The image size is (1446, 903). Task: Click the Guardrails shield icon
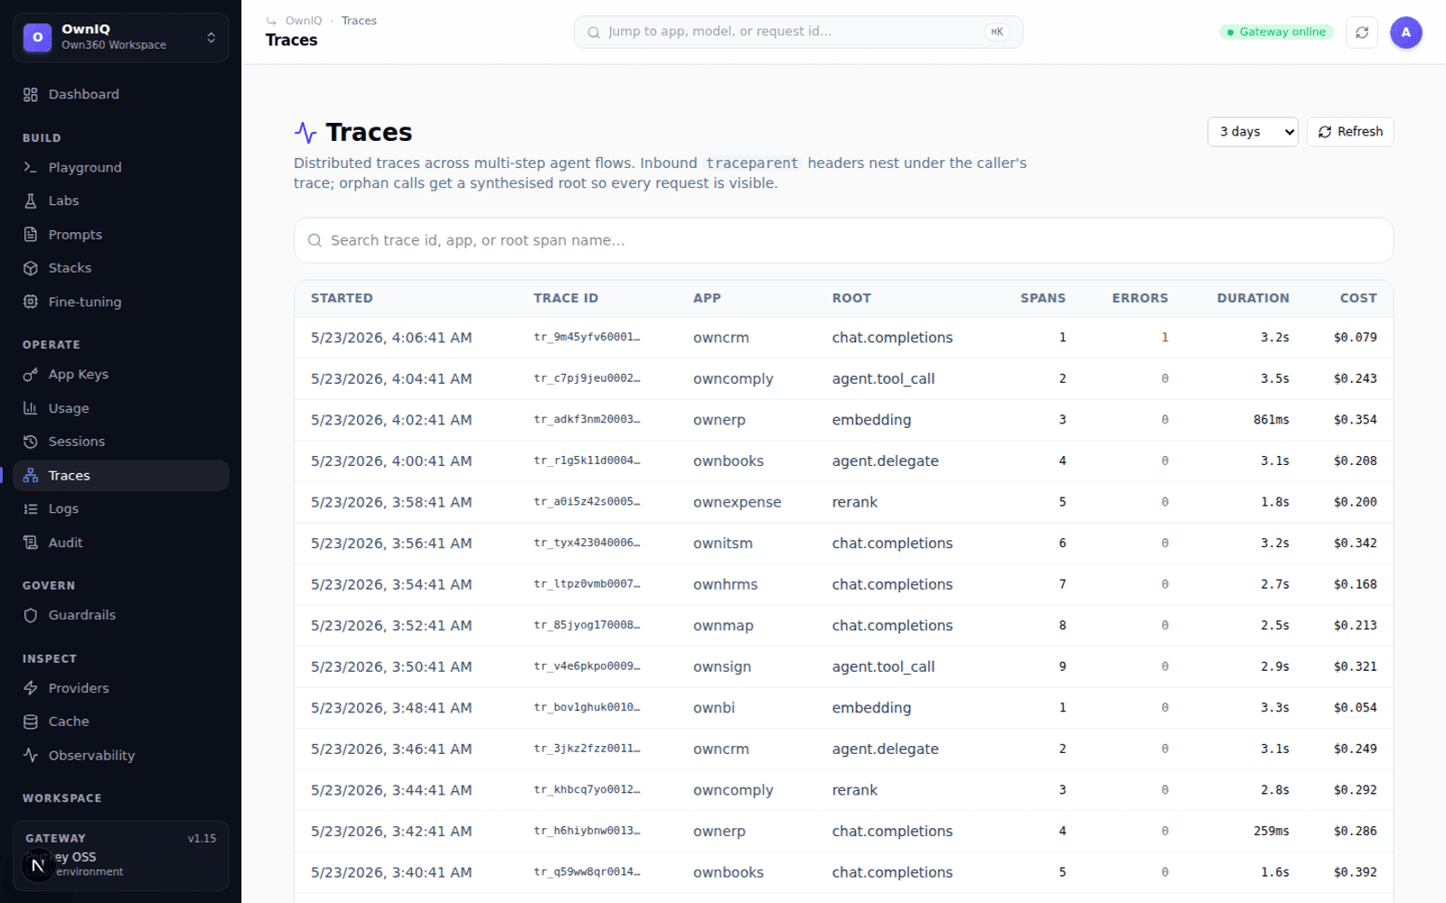coord(31,616)
